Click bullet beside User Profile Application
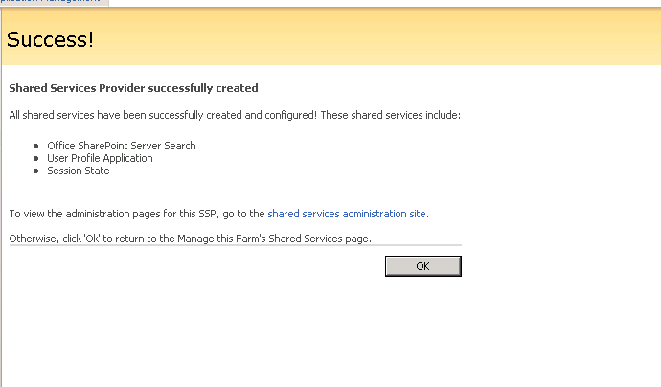The width and height of the screenshot is (661, 387). pos(36,158)
